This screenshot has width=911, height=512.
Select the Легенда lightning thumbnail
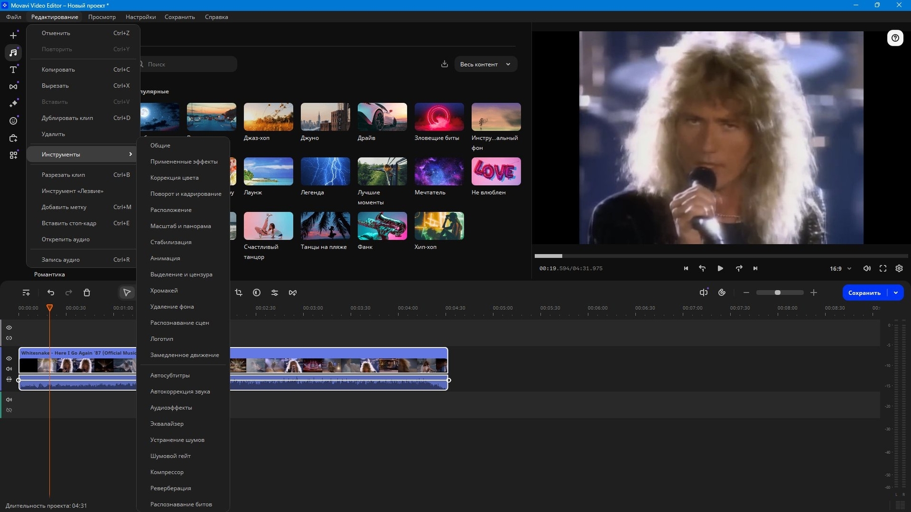[325, 172]
